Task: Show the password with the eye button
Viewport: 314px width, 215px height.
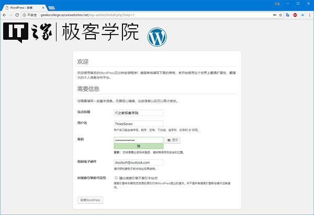Action: [x=172, y=140]
